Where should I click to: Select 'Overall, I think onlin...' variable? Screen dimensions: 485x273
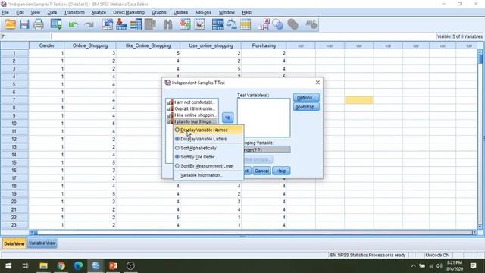[192, 108]
